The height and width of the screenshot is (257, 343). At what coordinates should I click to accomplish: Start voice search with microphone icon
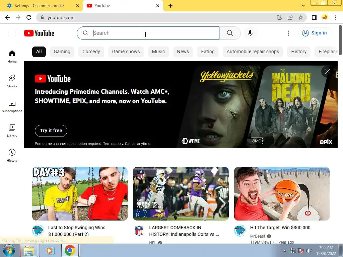(250, 33)
